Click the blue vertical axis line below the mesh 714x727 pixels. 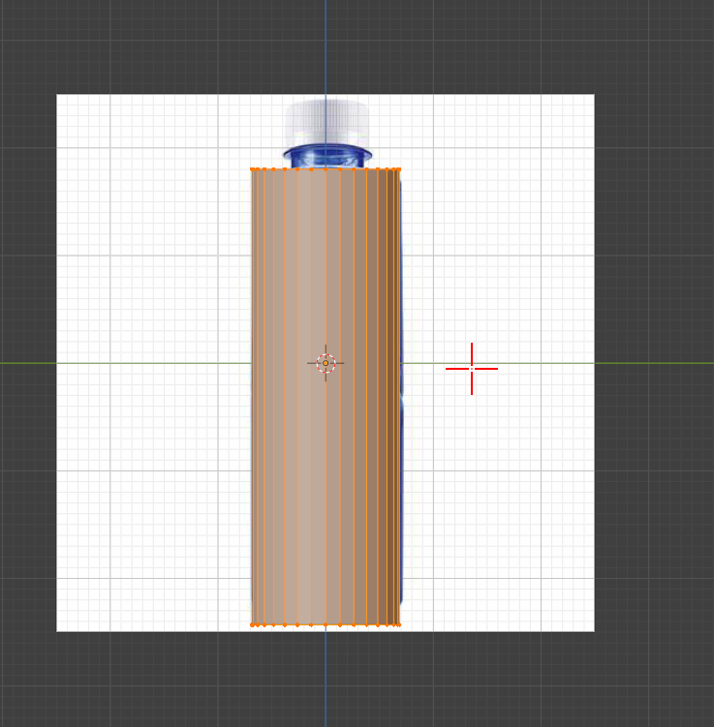coord(326,677)
